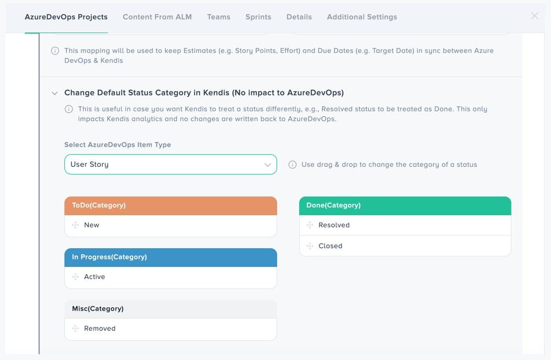551x360 pixels.
Task: Open Additional Settings tab
Action: 362,17
